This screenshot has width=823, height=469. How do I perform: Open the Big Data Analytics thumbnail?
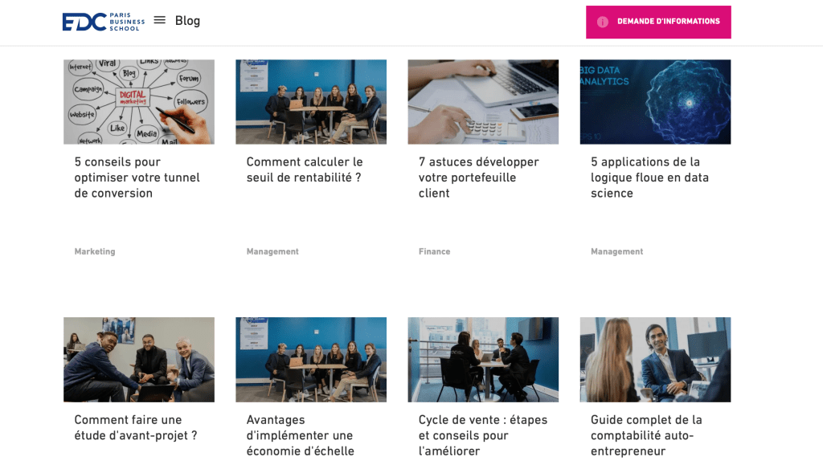[655, 102]
